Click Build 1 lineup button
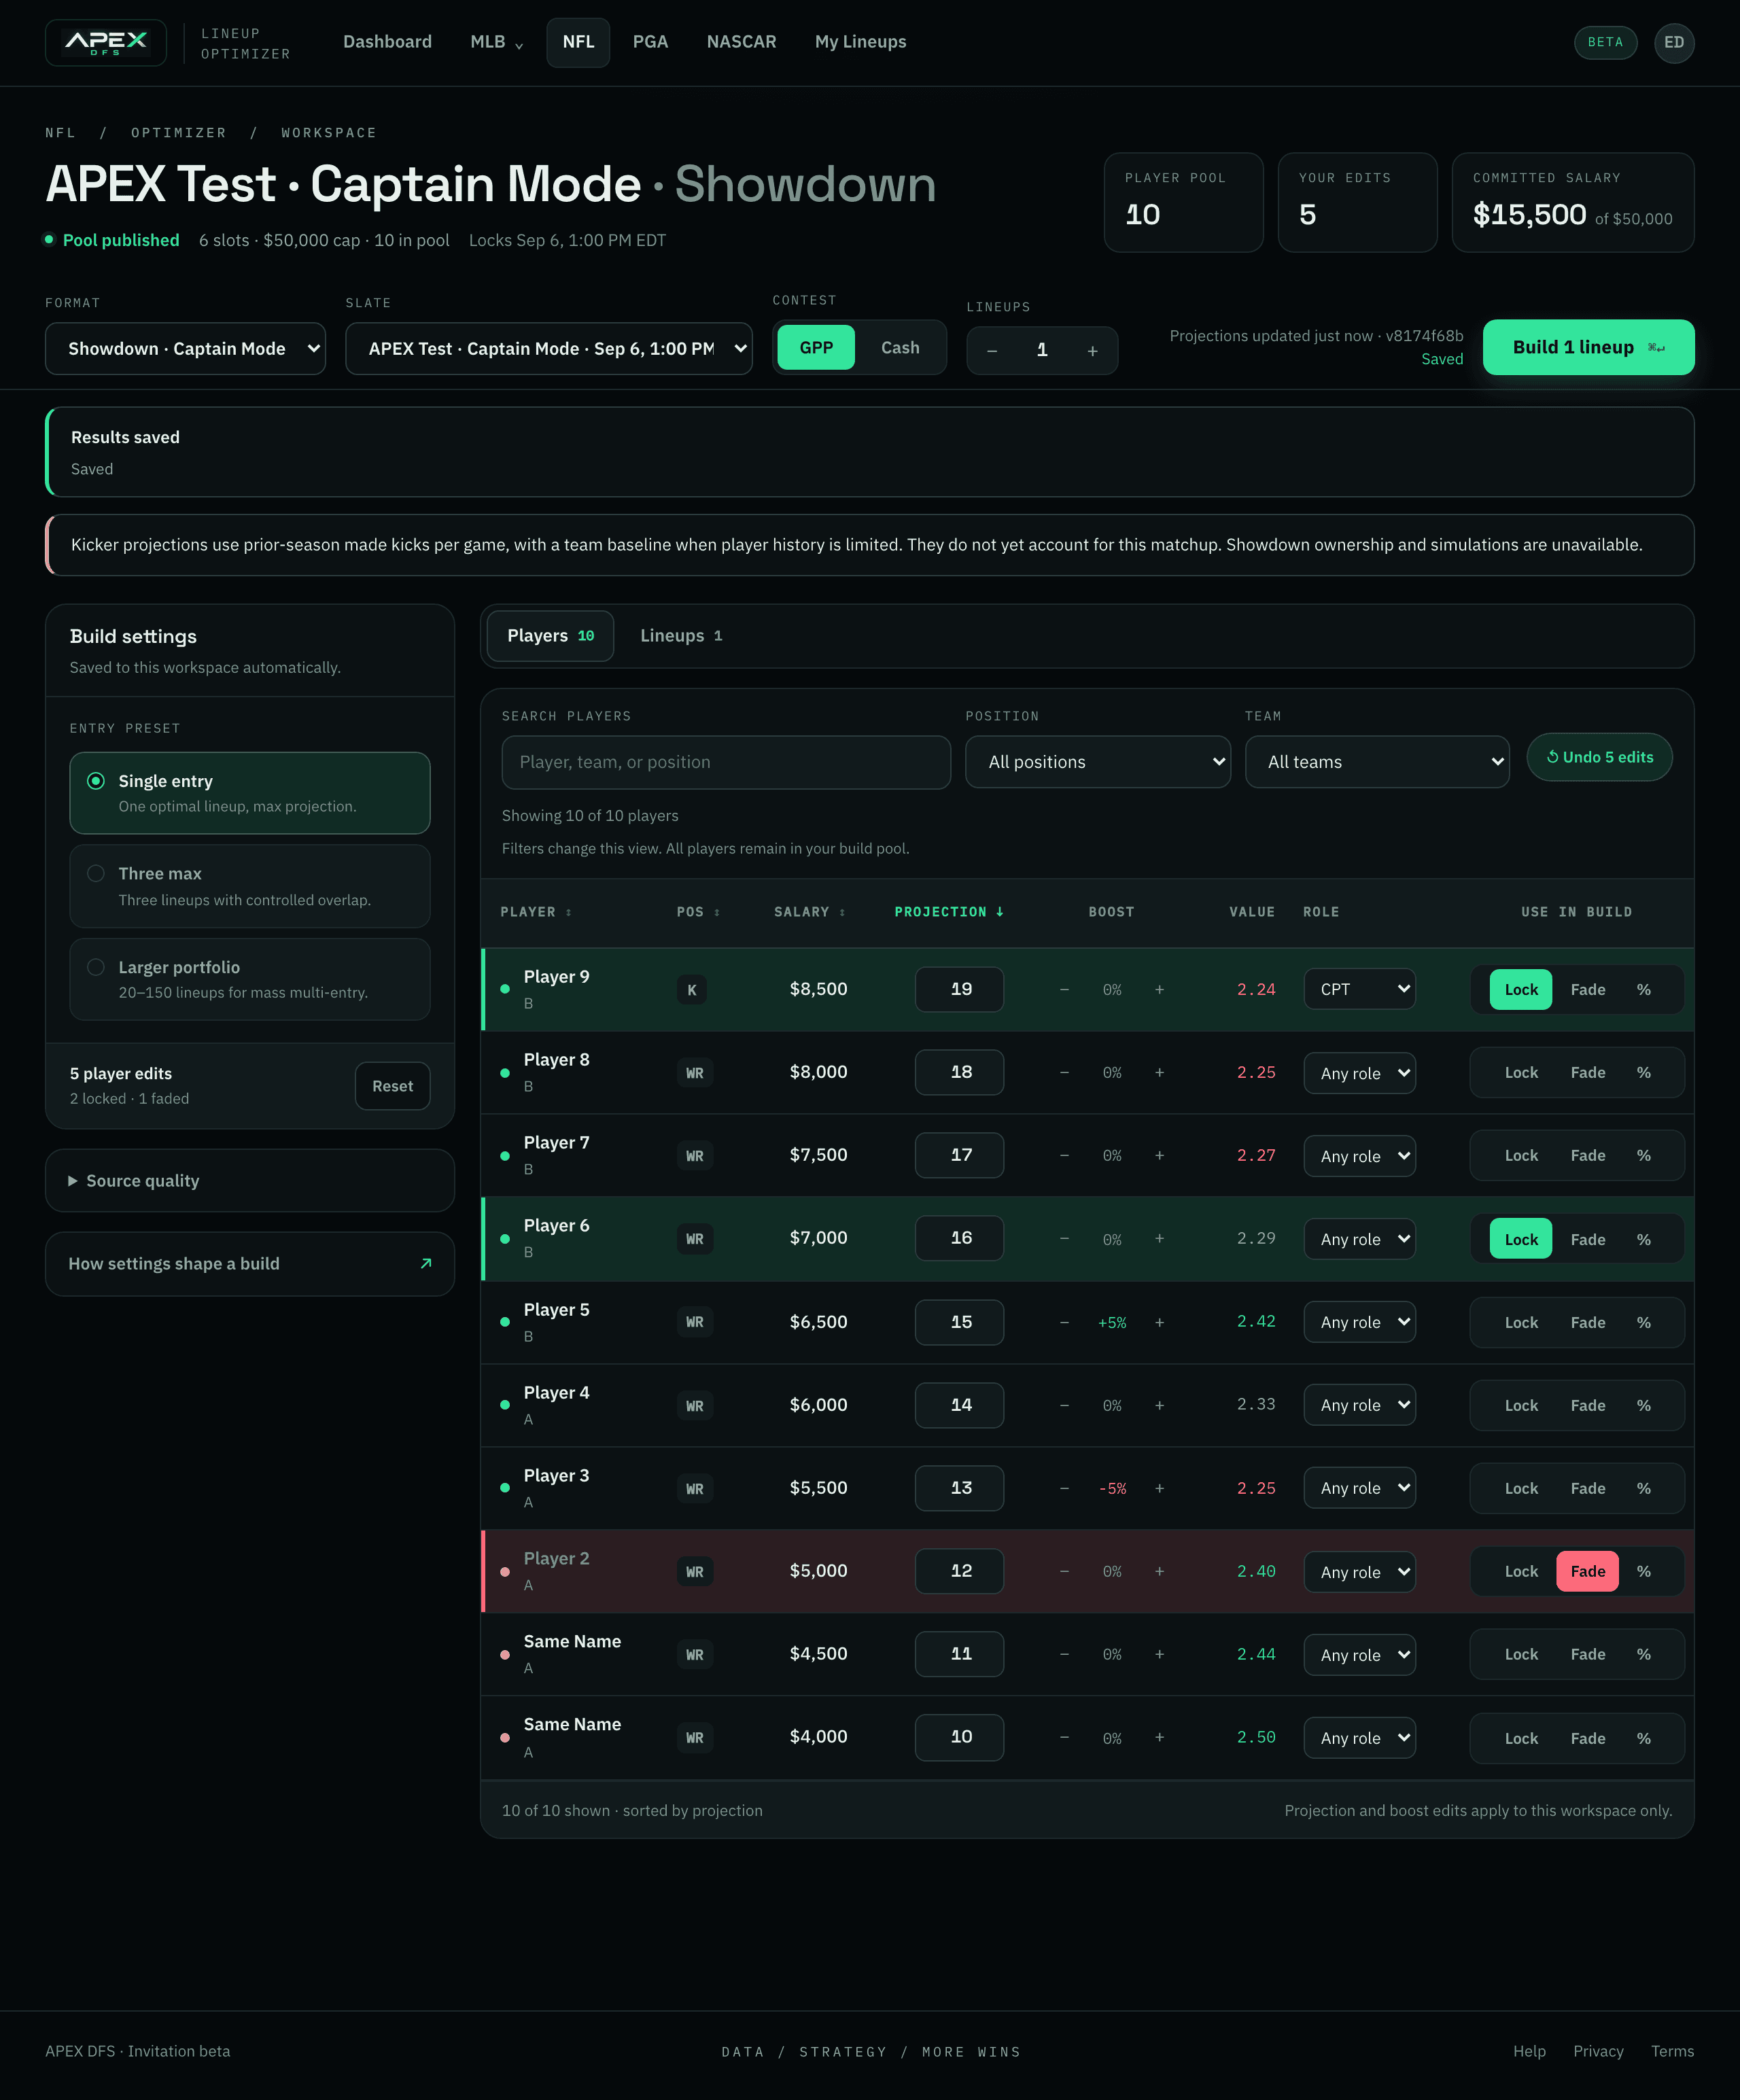The width and height of the screenshot is (1740, 2100). coord(1588,347)
